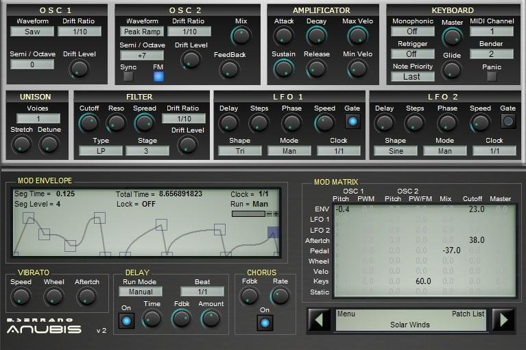Viewport: 526px width, 350px height.
Task: Click the previous patch arrow button
Action: [318, 320]
